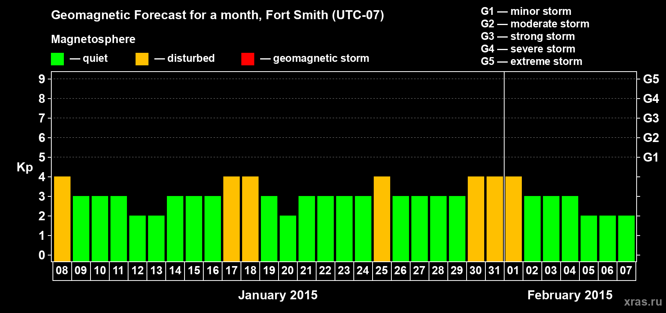The image size is (666, 313).
Task: Click the 'G5 — extreme storm' legend line
Action: [x=532, y=61]
